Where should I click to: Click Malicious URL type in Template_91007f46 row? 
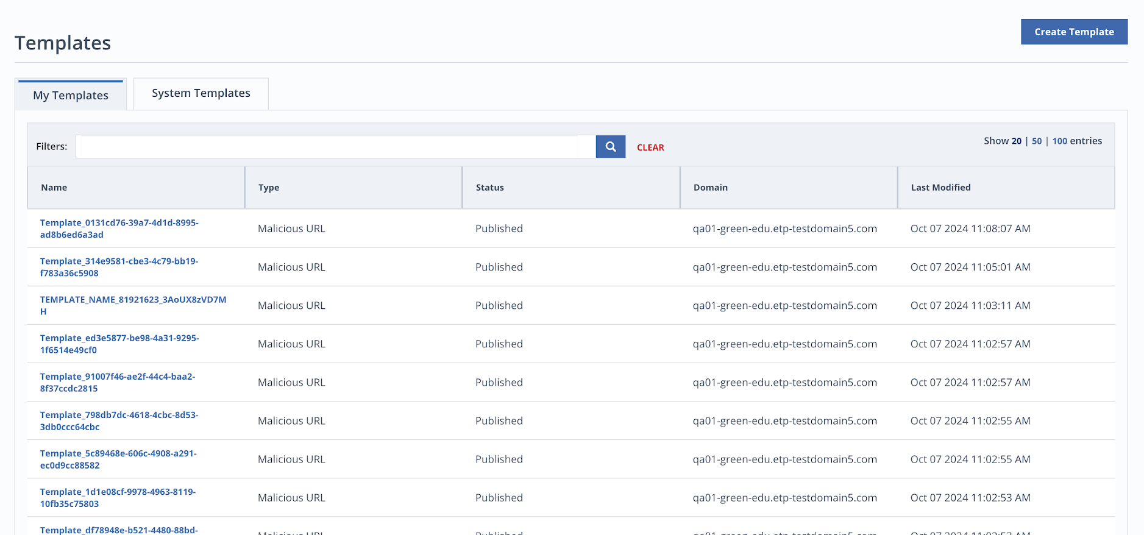point(291,382)
